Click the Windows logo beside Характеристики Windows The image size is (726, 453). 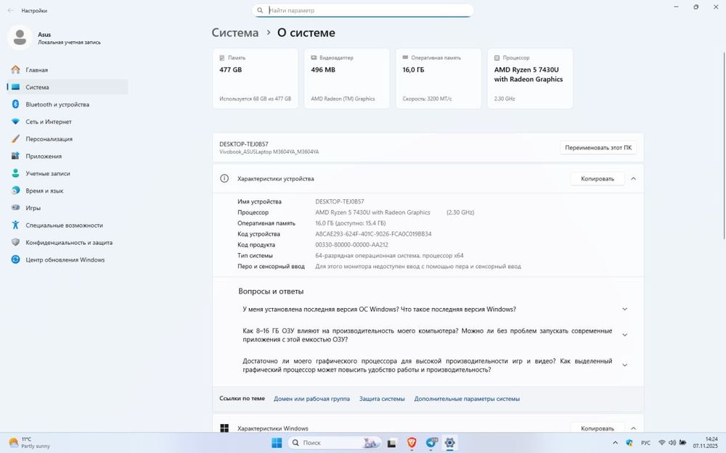[x=224, y=428]
